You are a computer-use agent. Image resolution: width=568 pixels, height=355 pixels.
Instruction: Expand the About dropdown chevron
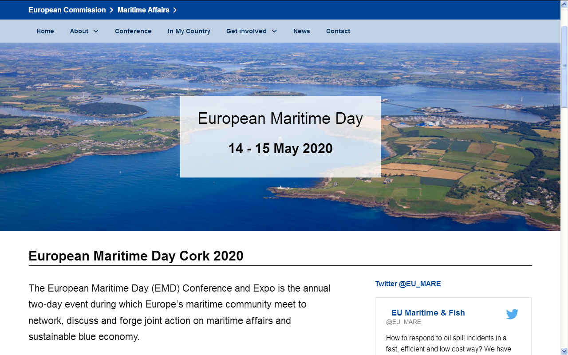(96, 31)
